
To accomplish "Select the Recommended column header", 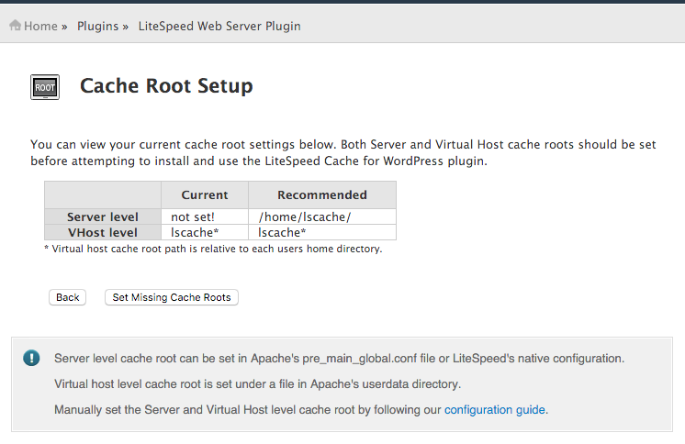I will point(322,194).
